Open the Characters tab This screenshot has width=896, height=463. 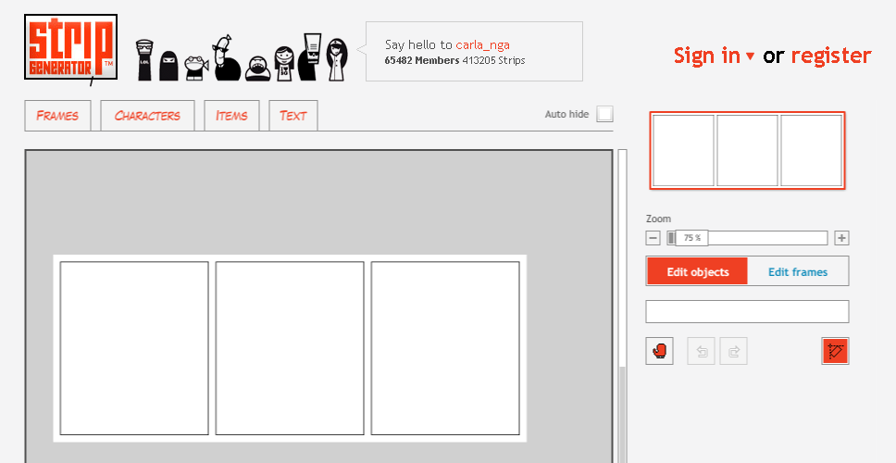click(x=147, y=116)
